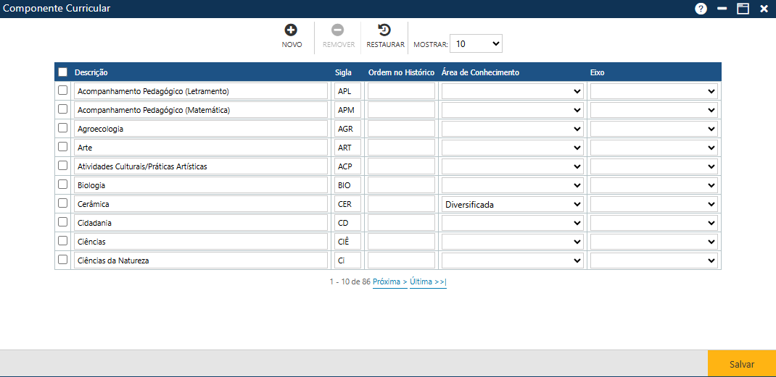
Task: Edit the APL sigla field
Action: pyautogui.click(x=348, y=91)
